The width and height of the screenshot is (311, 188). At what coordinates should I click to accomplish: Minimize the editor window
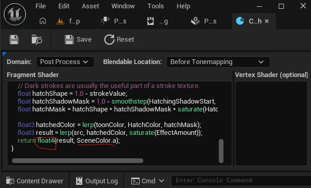point(259,6)
